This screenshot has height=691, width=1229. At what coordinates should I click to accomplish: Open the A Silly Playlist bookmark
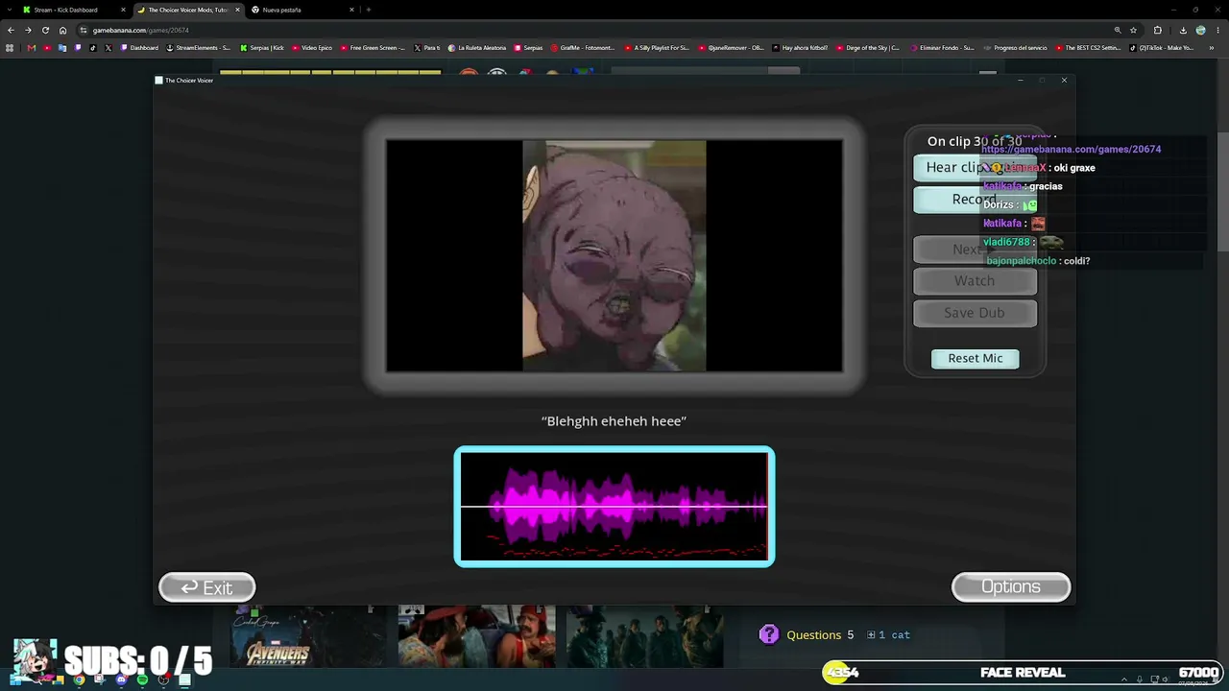[656, 48]
